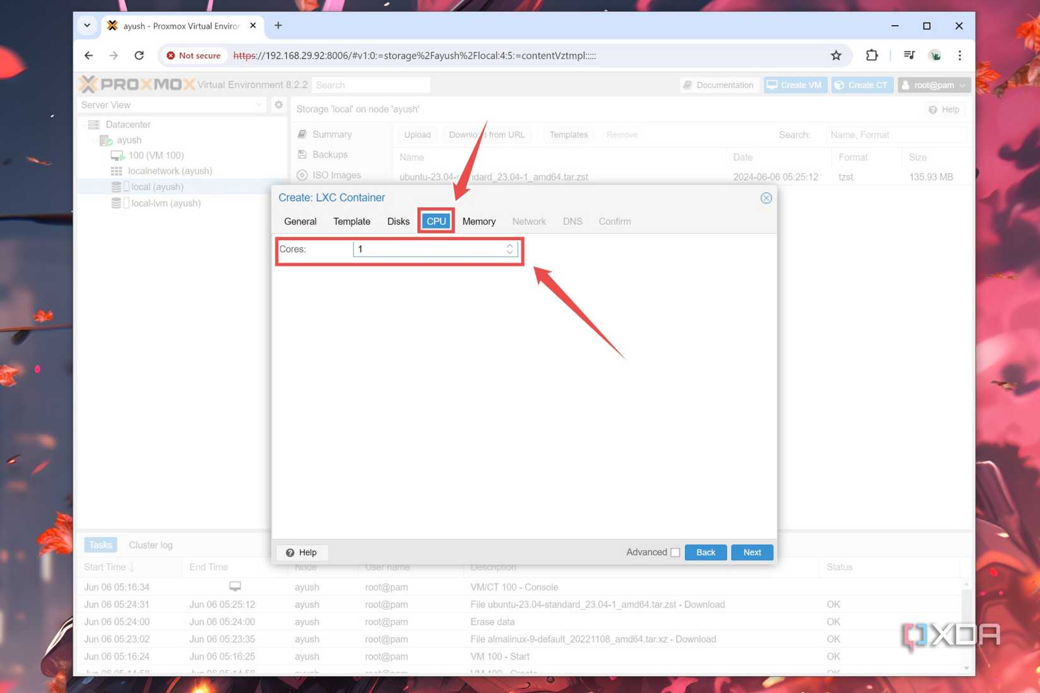
Task: Close the Create LXC Container dialog
Action: coord(766,198)
